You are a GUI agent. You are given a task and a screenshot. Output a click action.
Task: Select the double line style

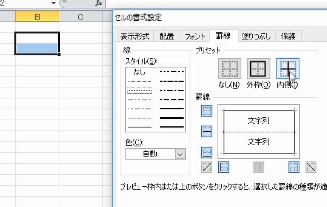[172, 127]
